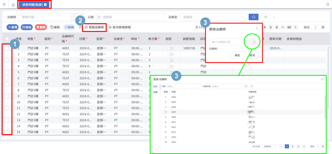This screenshot has height=154, width=332.
Task: Click the 前往 page input in therapist query window
Action: pos(318,146)
